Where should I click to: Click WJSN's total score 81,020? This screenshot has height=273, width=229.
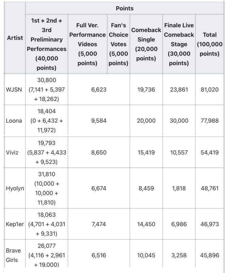point(210,90)
